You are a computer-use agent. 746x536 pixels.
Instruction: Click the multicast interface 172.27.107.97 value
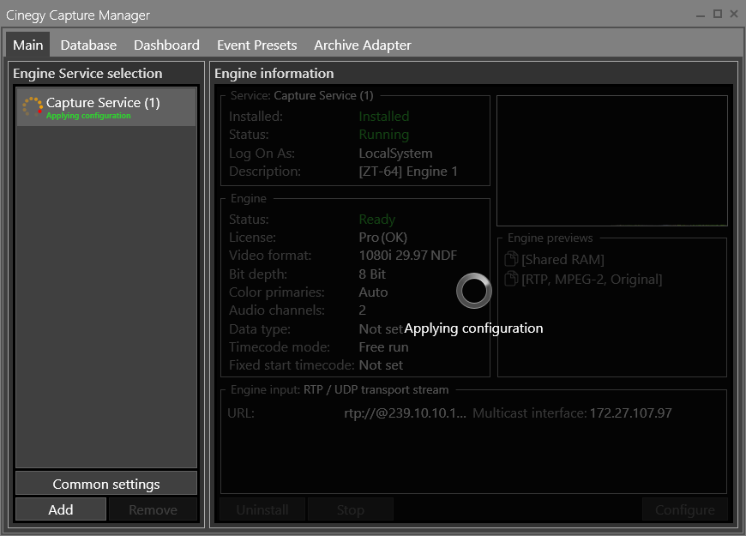pyautogui.click(x=630, y=413)
